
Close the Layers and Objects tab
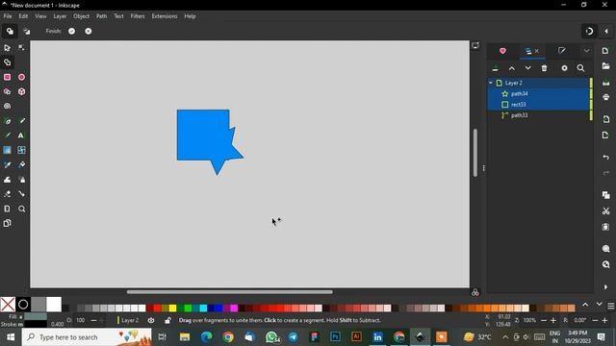[537, 51]
